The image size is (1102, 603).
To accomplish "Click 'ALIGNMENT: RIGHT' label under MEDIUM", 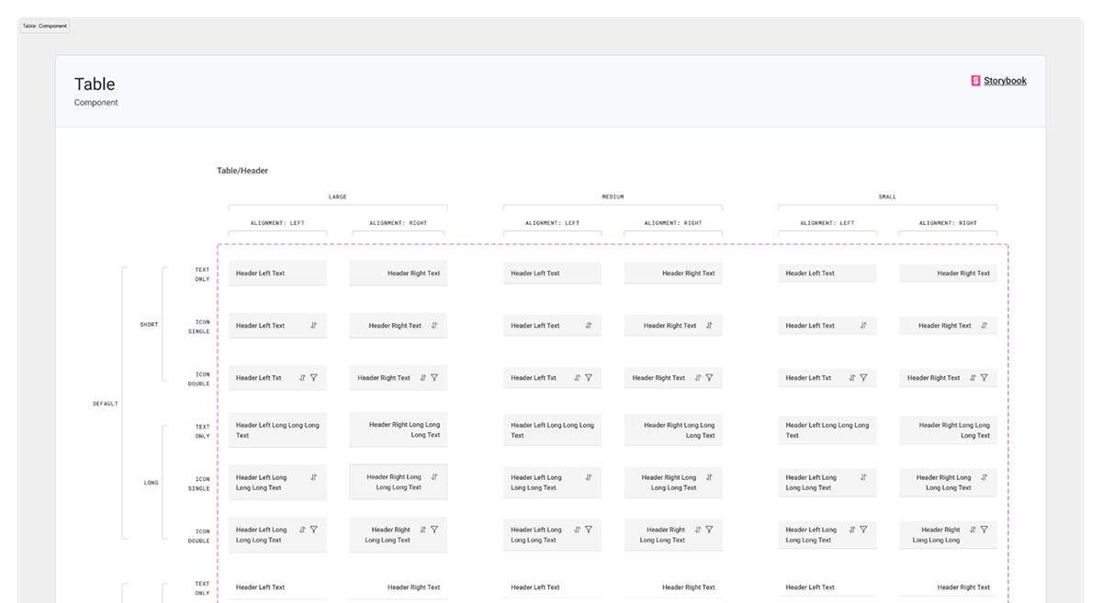I will pyautogui.click(x=673, y=223).
